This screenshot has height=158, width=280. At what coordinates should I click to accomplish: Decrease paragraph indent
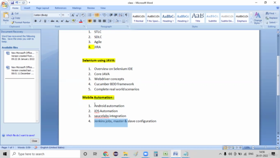pos(111,15)
